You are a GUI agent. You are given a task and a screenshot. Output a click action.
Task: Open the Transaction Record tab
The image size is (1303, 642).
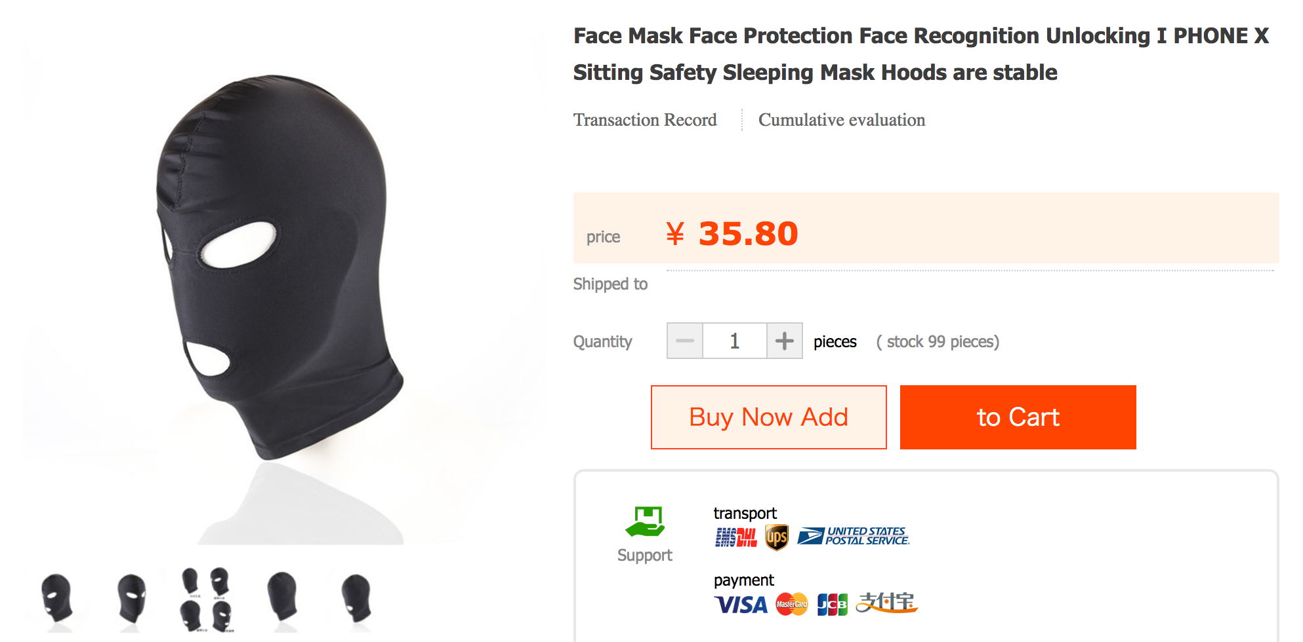pyautogui.click(x=645, y=120)
